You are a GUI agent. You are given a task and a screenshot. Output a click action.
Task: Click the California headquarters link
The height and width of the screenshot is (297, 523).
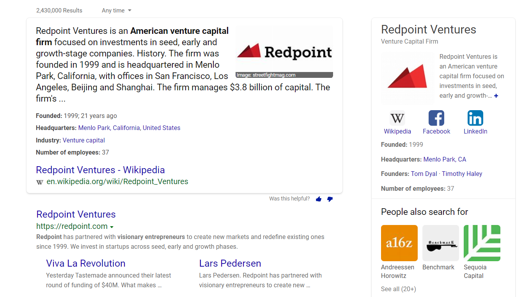point(126,128)
